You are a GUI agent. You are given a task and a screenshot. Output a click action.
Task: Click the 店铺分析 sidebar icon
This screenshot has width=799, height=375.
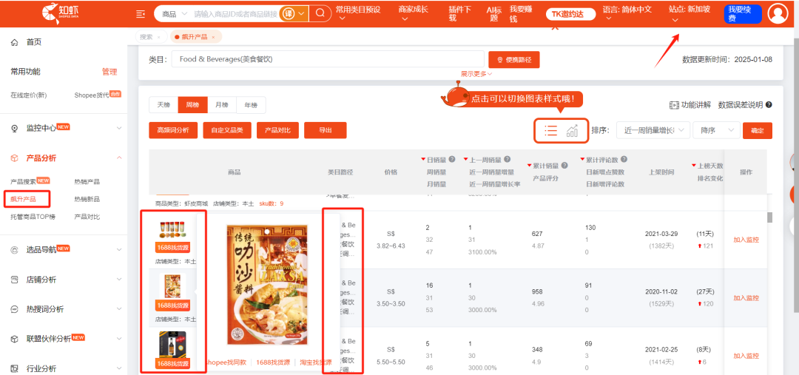tap(14, 280)
